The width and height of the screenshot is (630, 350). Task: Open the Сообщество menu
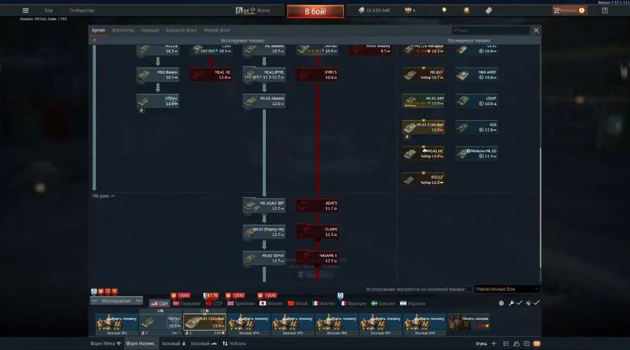click(x=81, y=11)
